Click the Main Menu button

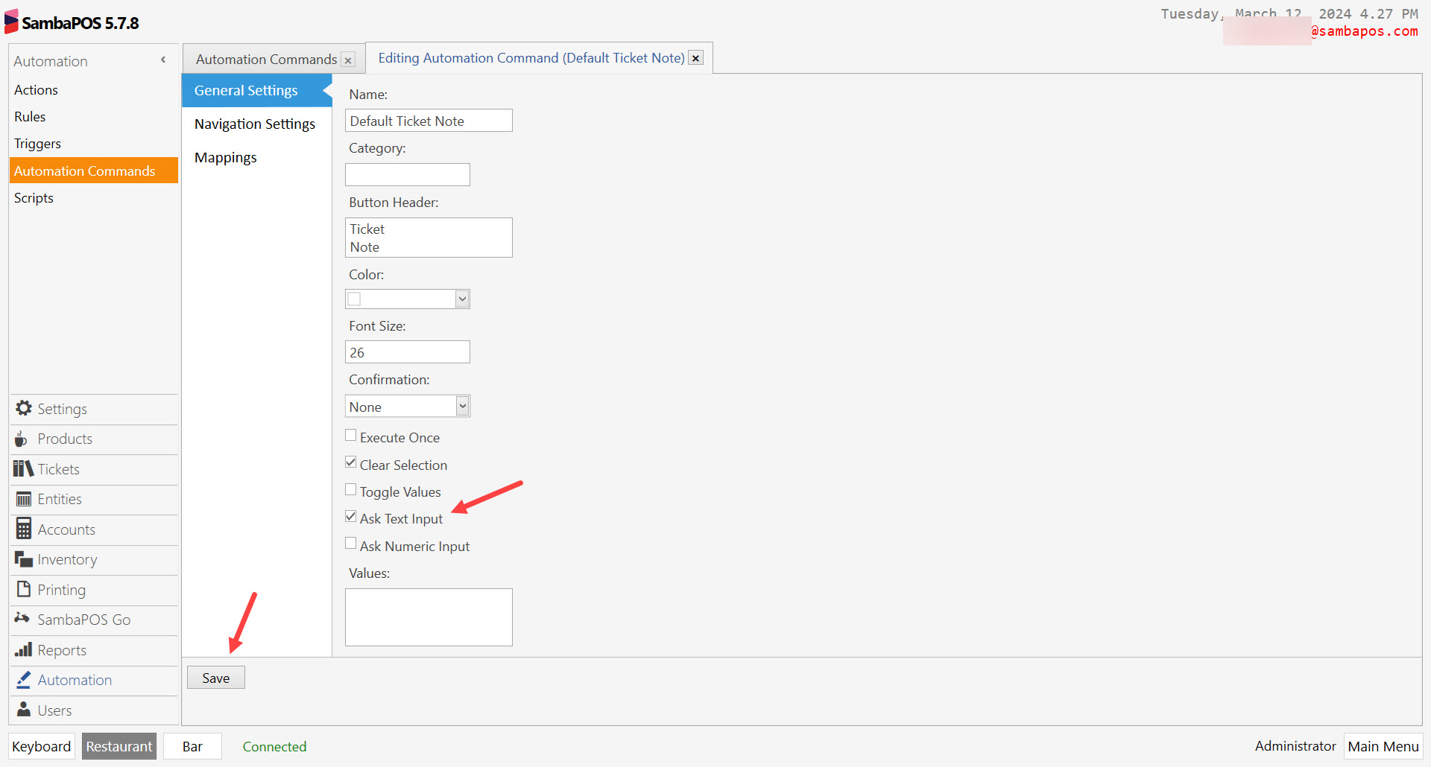click(1383, 746)
